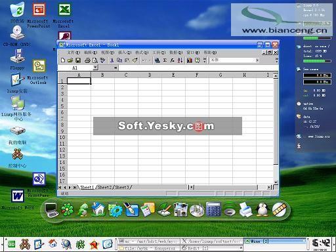
Task: Click the Print icon in toolbar
Action: click(87, 60)
